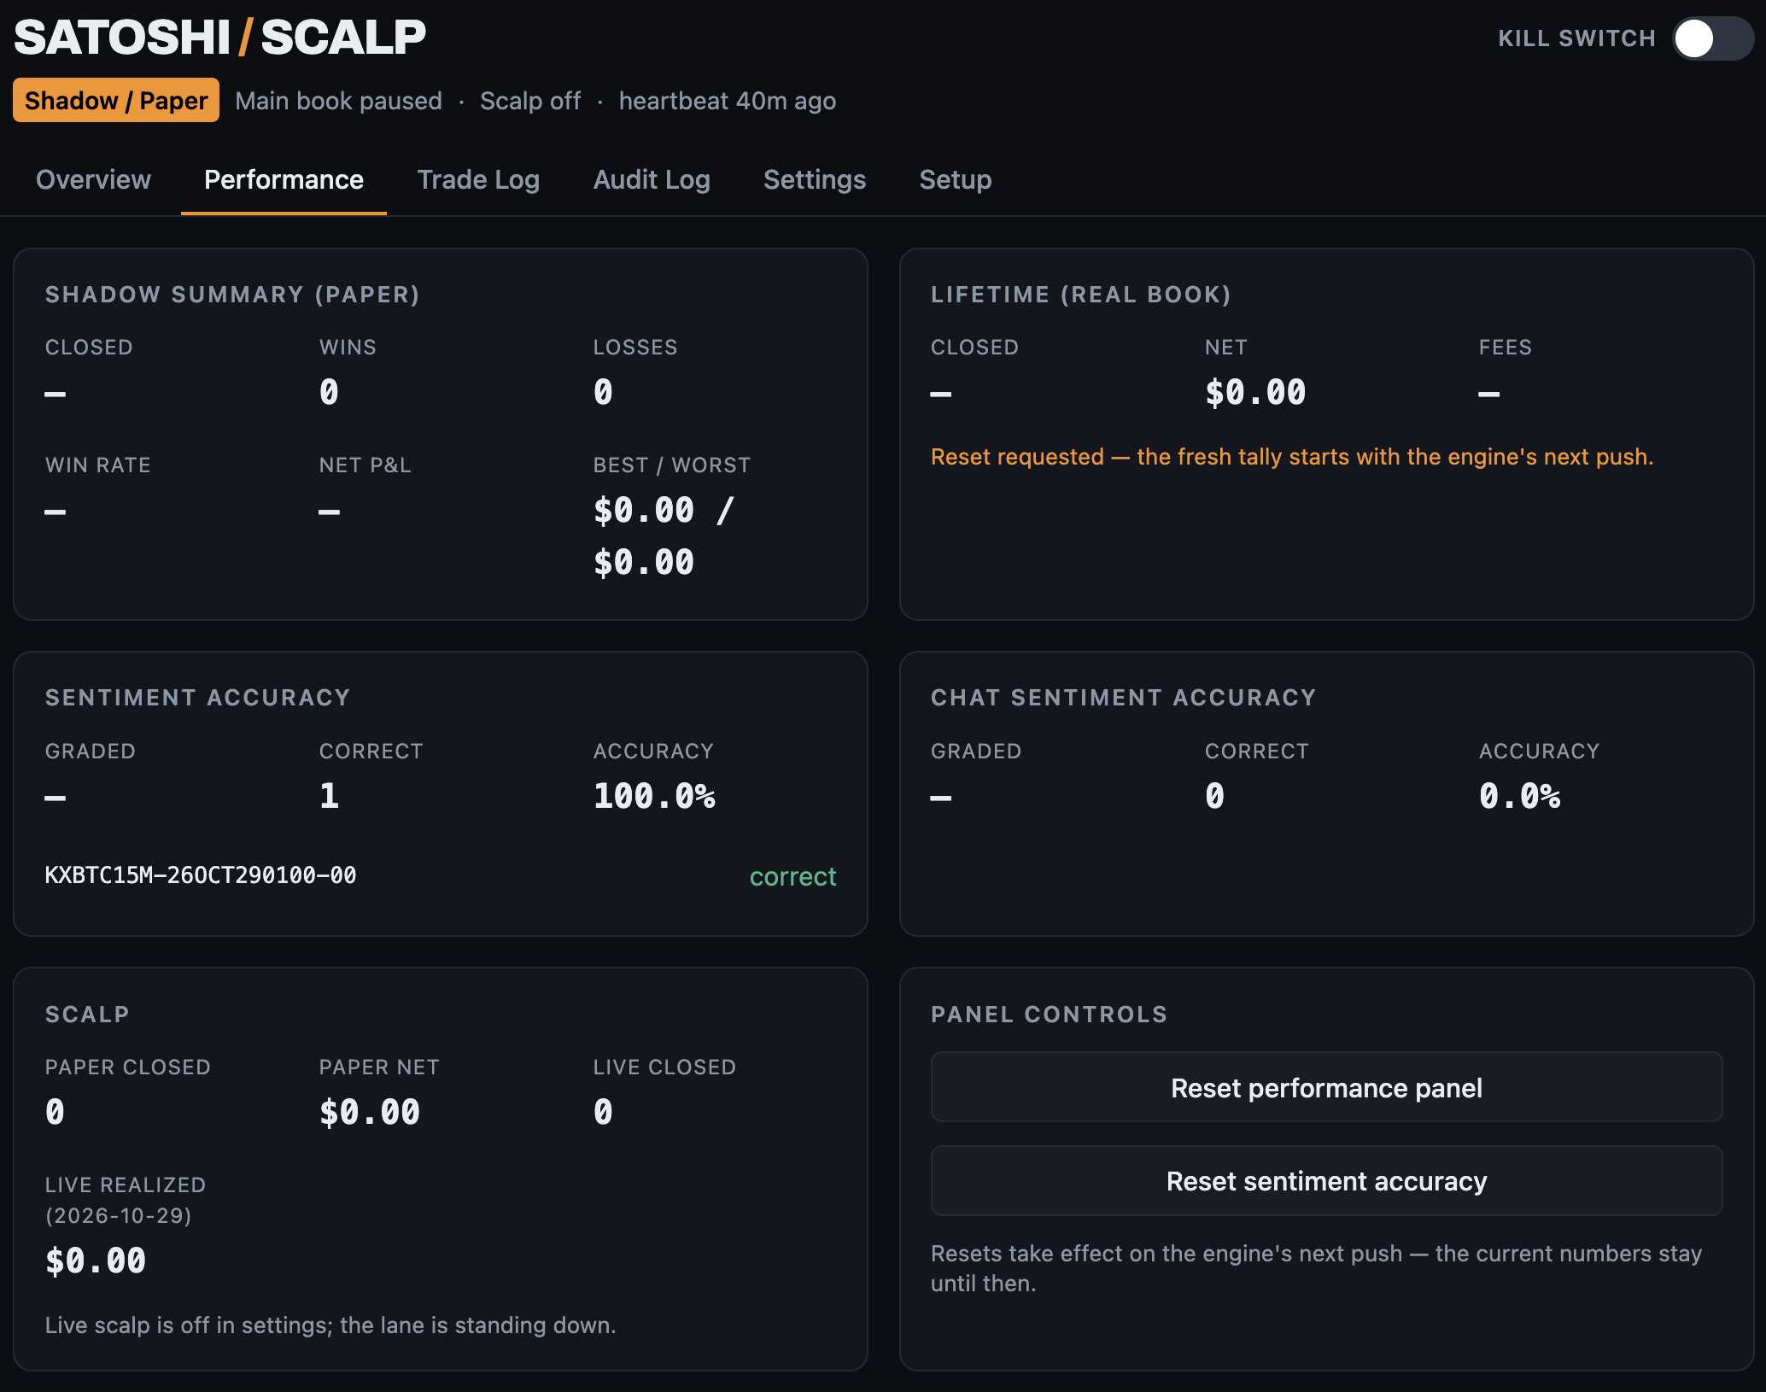Viewport: 1766px width, 1392px height.
Task: Switch to the Trade Log tab
Action: pyautogui.click(x=478, y=179)
